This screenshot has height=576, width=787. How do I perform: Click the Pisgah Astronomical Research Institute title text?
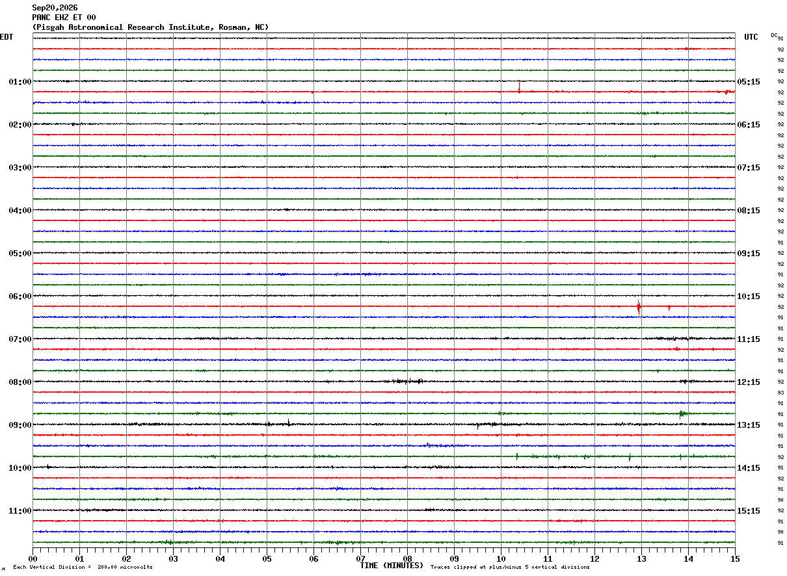click(150, 27)
